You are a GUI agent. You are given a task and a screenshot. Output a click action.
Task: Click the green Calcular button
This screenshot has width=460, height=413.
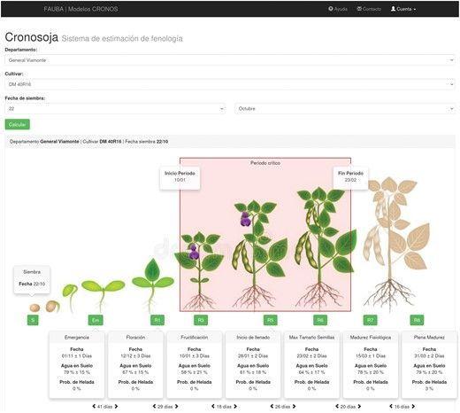(x=18, y=124)
